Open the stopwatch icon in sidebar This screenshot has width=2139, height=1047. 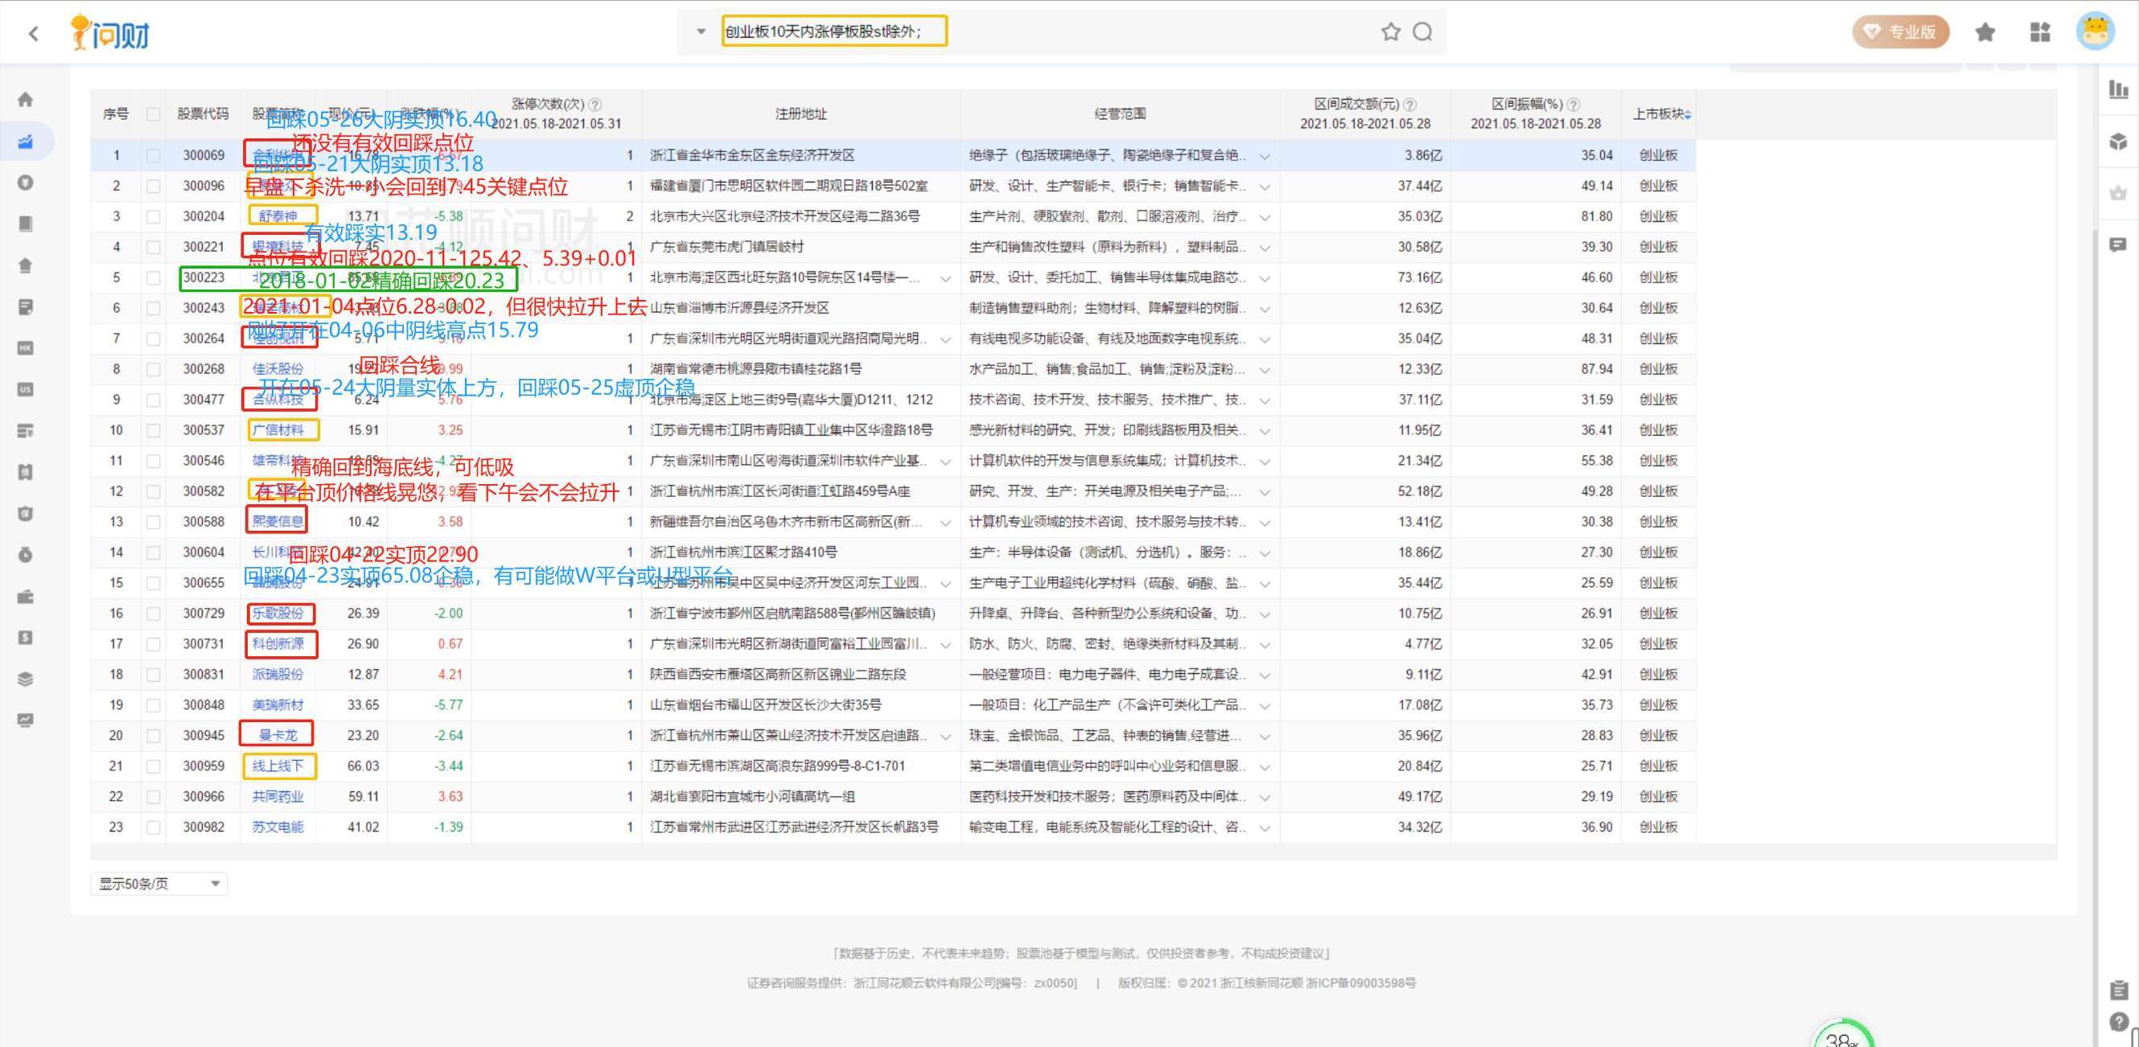click(x=26, y=555)
